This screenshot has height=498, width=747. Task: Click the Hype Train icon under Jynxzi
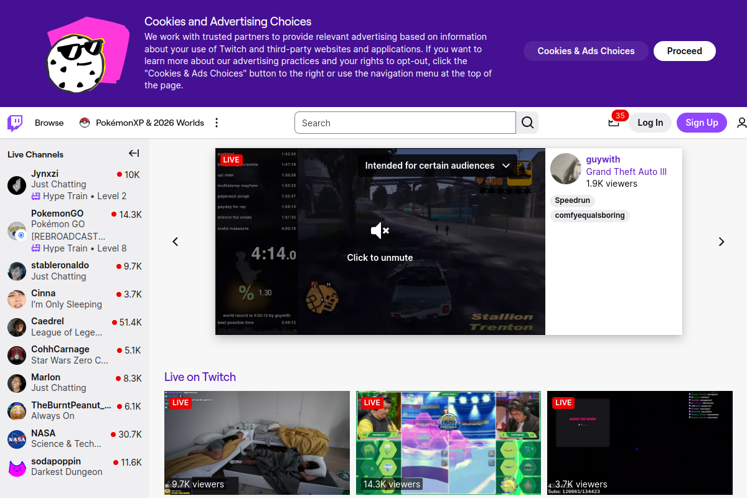point(36,196)
